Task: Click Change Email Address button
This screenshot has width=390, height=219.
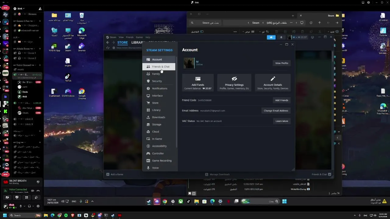Action: click(276, 111)
